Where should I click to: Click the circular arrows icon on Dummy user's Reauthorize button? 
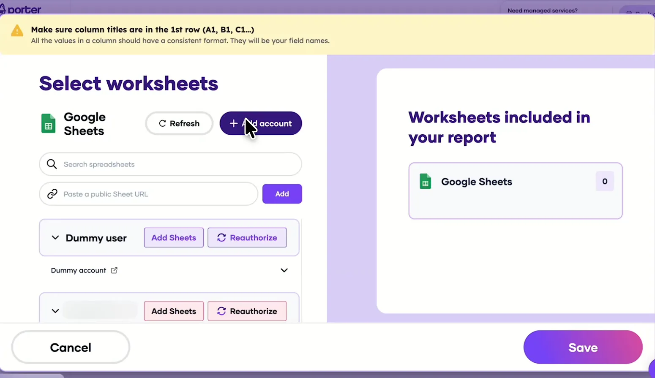tap(221, 238)
